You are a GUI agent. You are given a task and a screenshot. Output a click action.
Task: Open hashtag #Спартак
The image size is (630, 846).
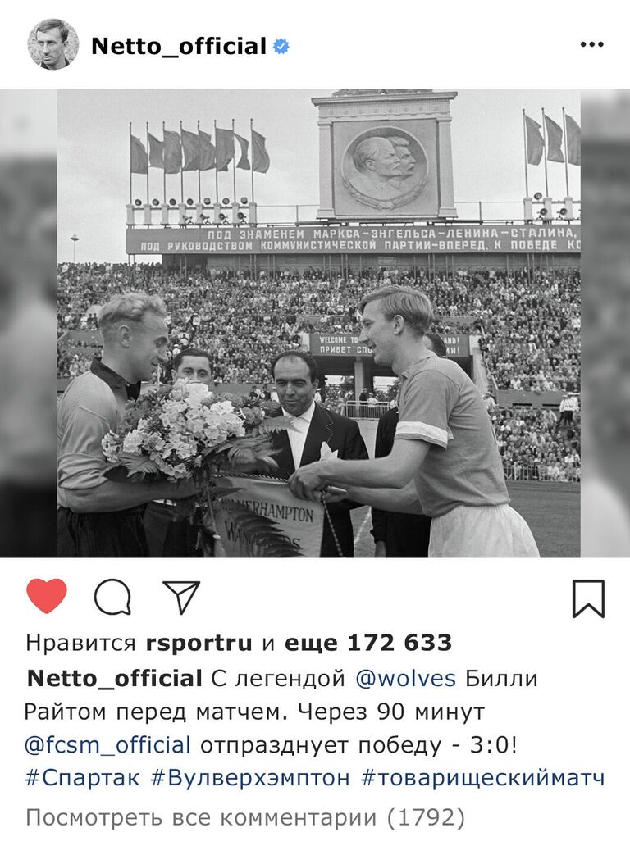click(83, 778)
